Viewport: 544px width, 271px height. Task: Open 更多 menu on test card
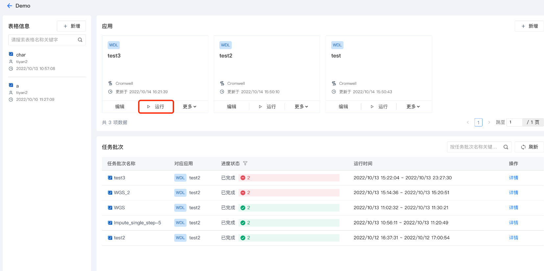(x=413, y=107)
